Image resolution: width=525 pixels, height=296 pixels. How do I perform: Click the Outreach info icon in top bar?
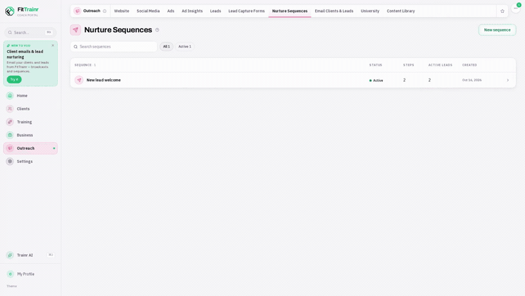tap(104, 11)
